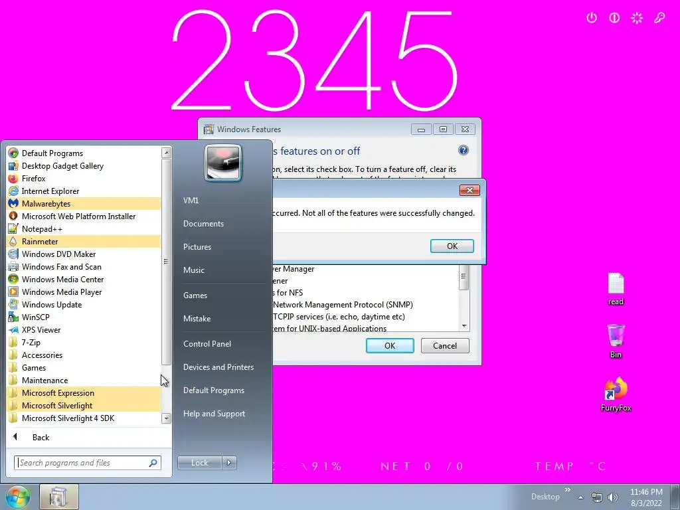Click the taskbar clock
This screenshot has width=680, height=510.
(x=646, y=497)
